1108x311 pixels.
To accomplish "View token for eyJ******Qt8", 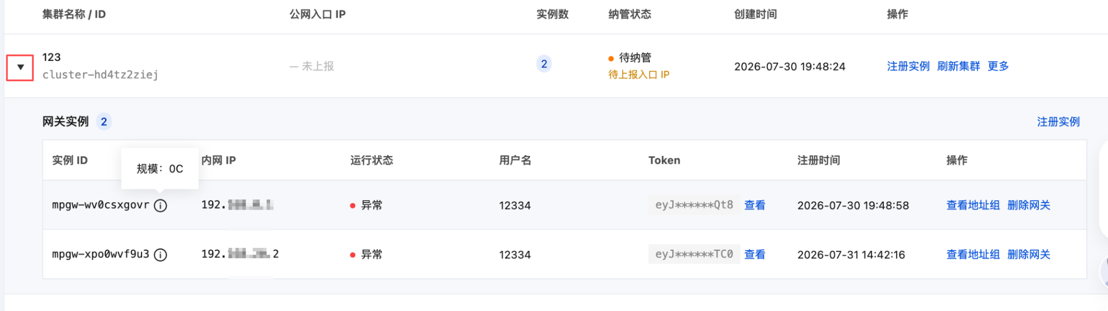I will coord(755,205).
